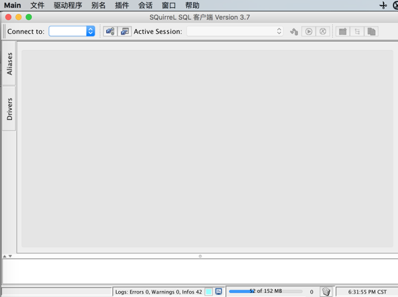The height and width of the screenshot is (297, 398).
Task: Expand message panel with down arrow
Action: click(x=10, y=256)
